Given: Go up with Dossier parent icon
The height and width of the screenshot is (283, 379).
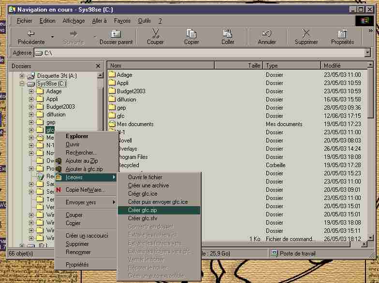Looking at the screenshot, I should [116, 34].
